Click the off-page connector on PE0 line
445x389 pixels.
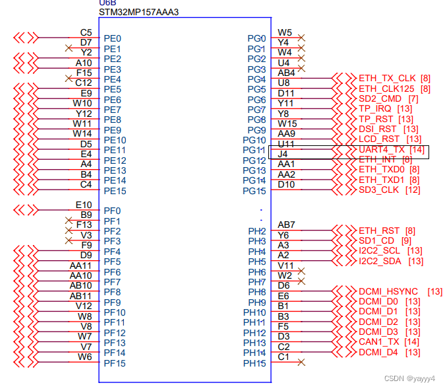26,38
